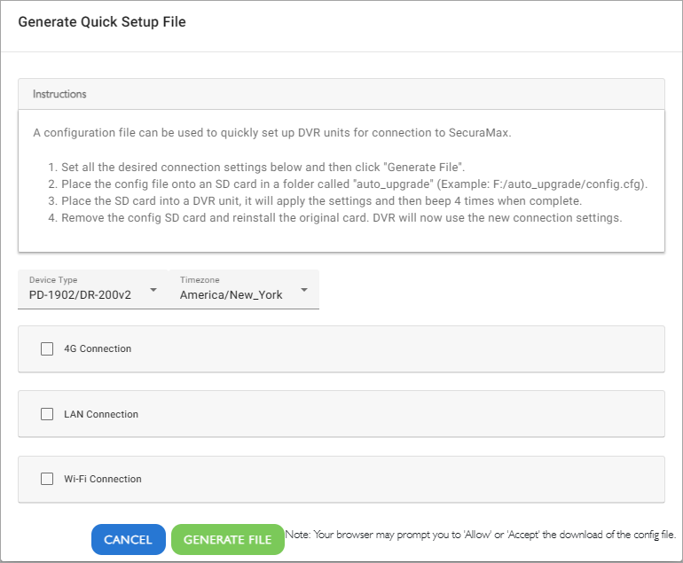Click instruction step 1 about Generate File
683x563 pixels.
[256, 168]
